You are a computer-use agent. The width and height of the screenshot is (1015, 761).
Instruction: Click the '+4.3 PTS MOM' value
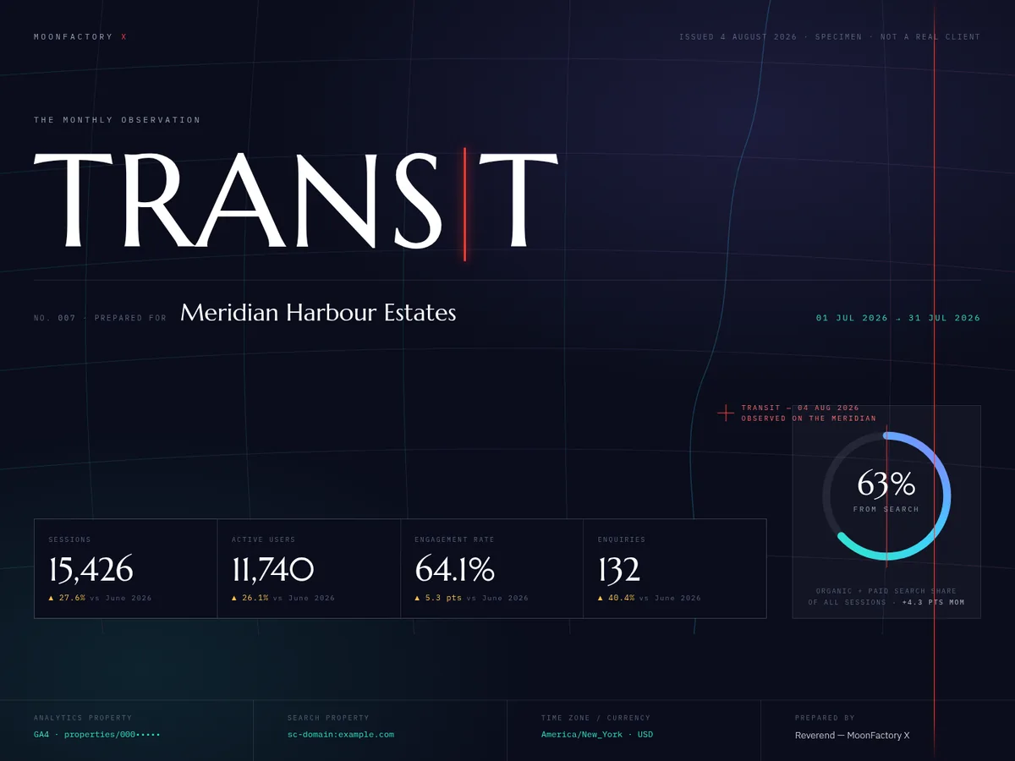[x=933, y=603]
